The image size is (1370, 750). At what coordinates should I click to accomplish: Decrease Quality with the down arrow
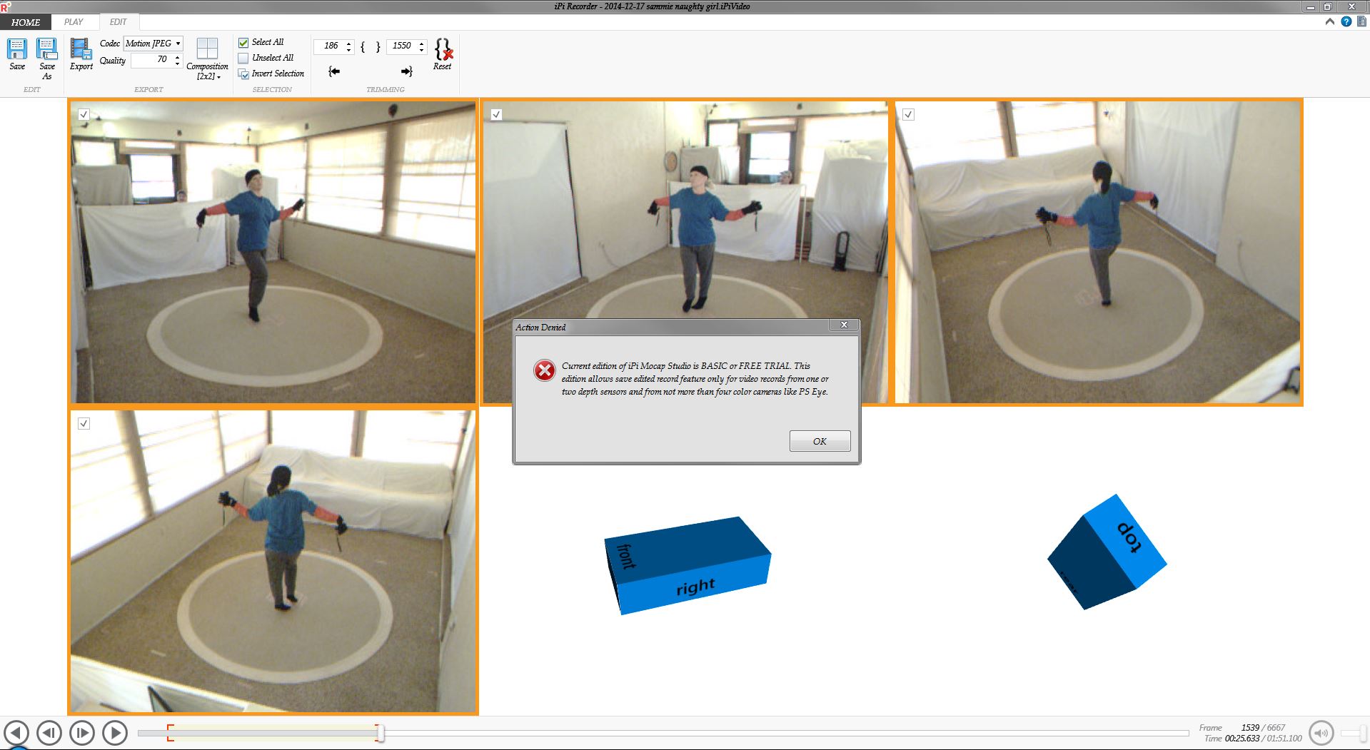click(178, 64)
